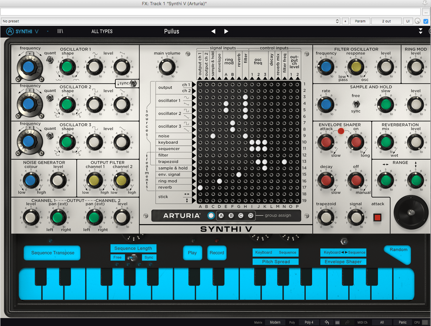Click the Reverberation mix knob

pos(386,142)
